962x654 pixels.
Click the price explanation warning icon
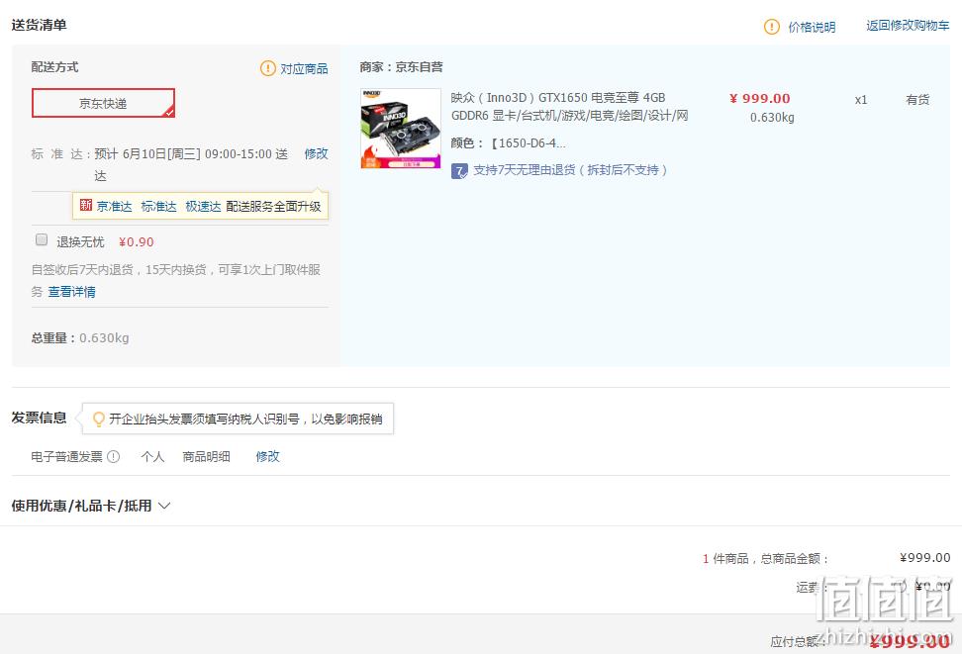[771, 27]
